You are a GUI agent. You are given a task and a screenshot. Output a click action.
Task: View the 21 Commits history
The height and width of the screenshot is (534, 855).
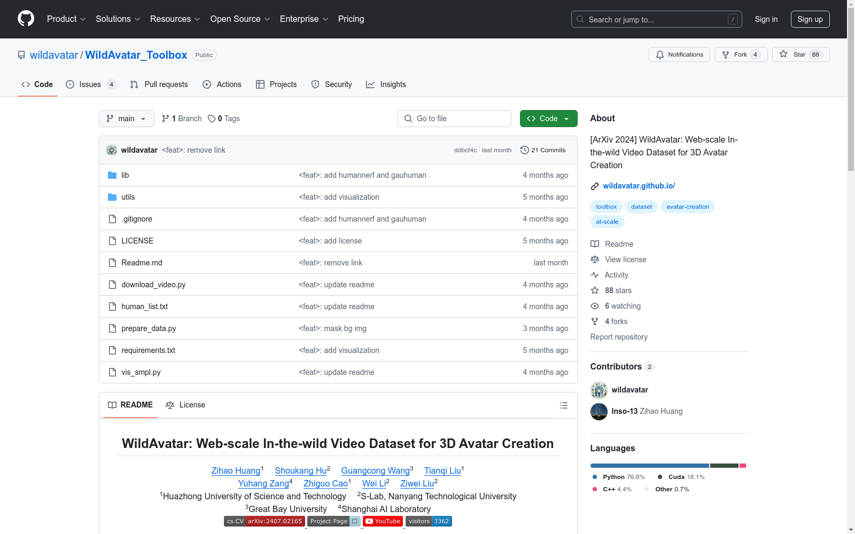click(x=543, y=150)
